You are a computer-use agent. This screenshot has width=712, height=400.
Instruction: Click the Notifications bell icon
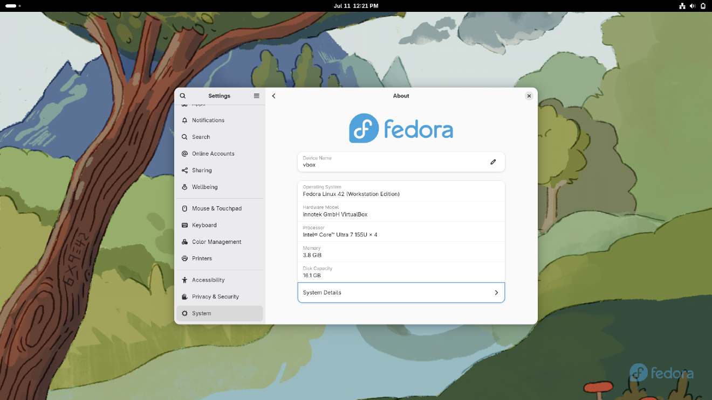click(x=185, y=120)
